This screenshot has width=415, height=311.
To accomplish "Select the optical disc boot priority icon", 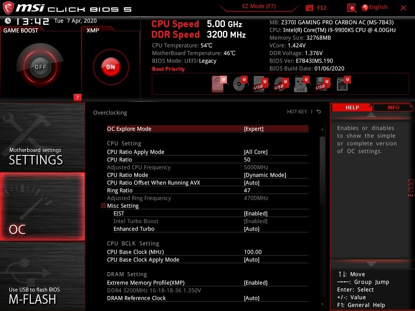I will click(x=240, y=84).
